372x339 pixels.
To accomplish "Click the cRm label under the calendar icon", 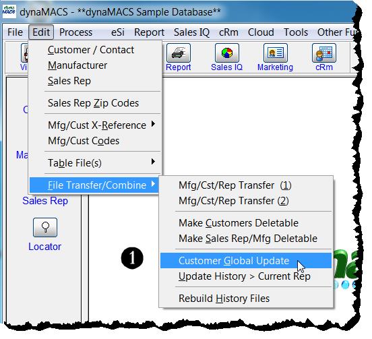I will tap(324, 67).
